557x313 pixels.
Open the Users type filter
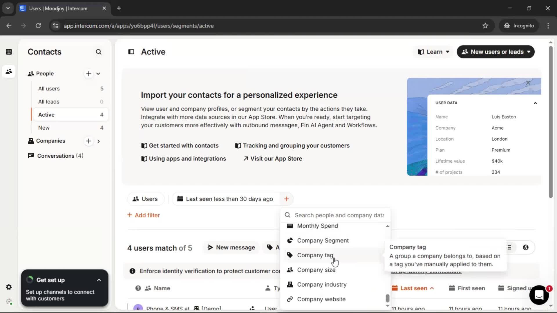(145, 199)
